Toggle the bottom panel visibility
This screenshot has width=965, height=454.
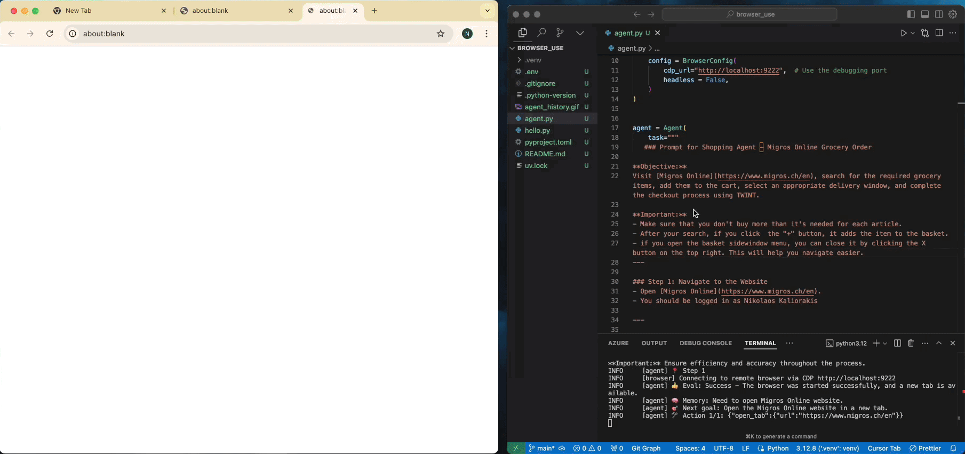click(x=925, y=14)
